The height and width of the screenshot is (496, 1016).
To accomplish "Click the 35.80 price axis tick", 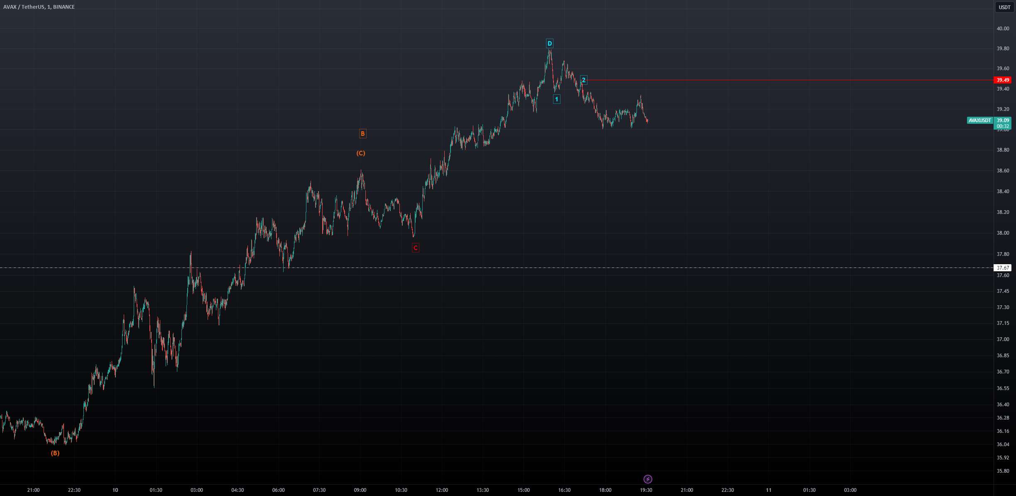I will [x=1003, y=471].
